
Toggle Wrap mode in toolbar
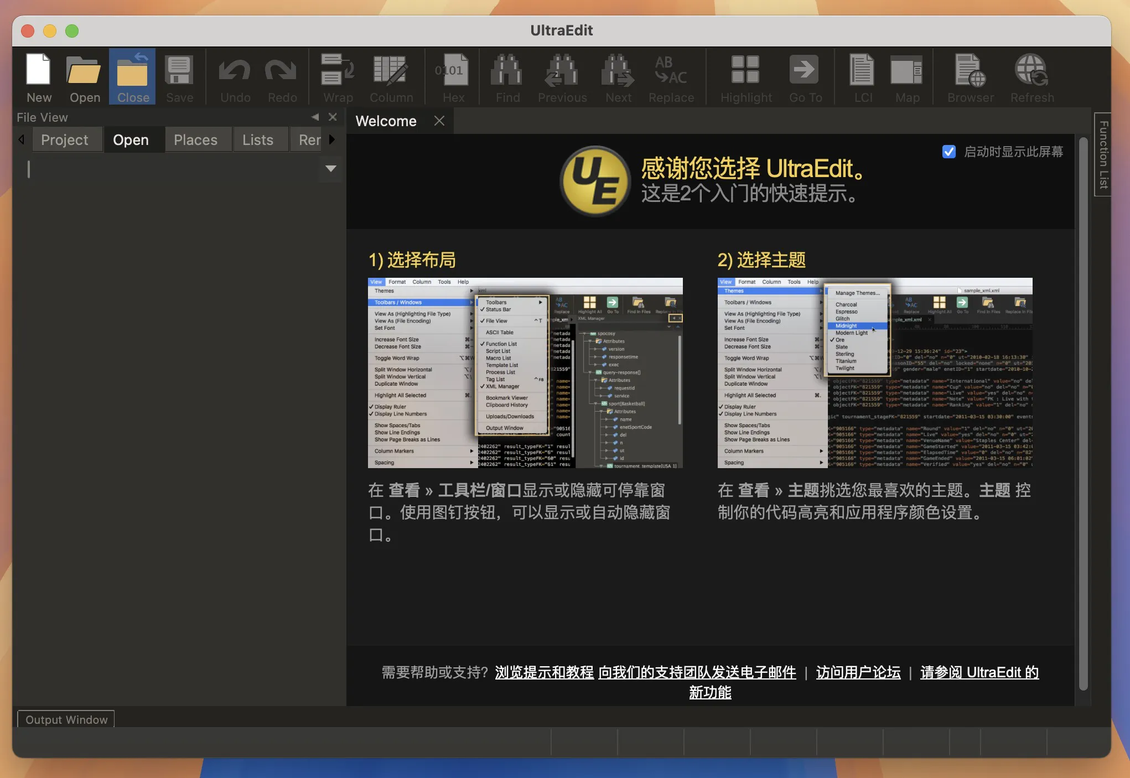tap(338, 77)
